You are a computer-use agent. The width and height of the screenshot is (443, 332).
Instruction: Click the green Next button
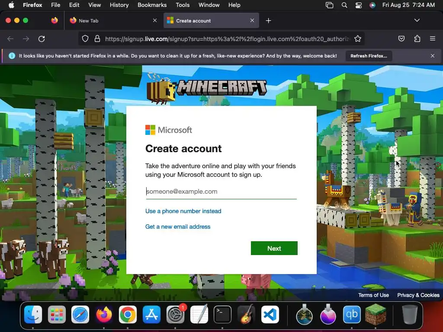[x=274, y=248]
